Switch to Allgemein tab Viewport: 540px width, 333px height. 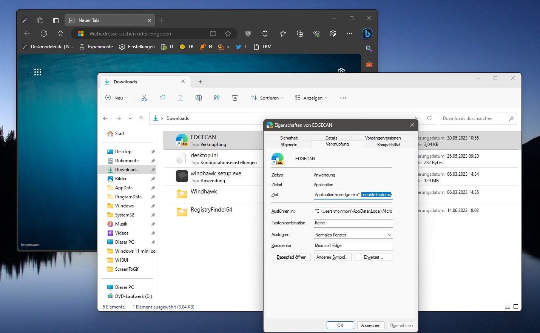click(289, 145)
